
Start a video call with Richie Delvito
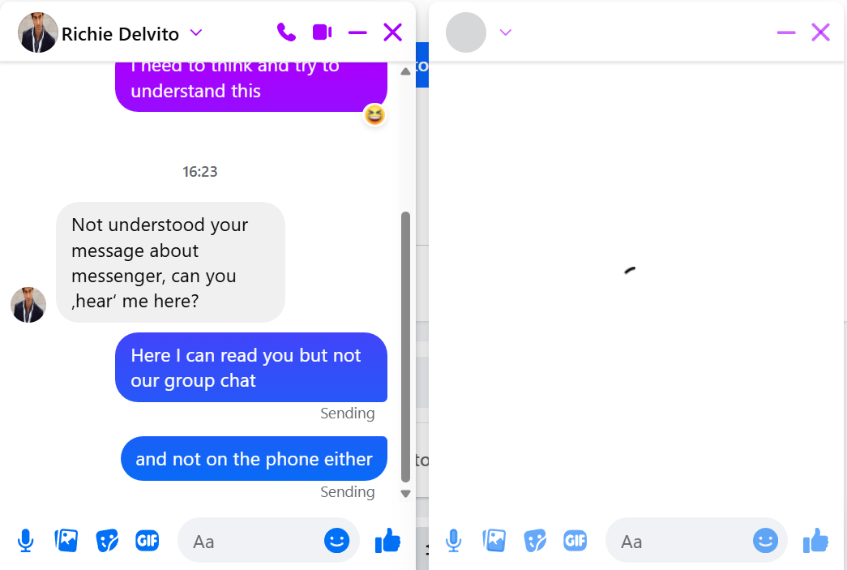tap(322, 32)
